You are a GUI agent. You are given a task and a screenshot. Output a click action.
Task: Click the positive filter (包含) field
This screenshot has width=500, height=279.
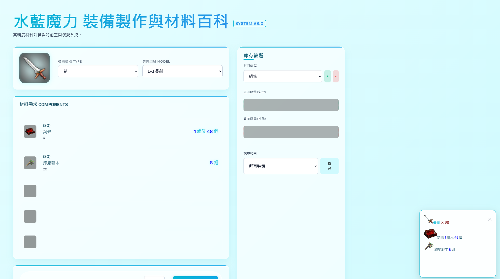click(x=291, y=105)
